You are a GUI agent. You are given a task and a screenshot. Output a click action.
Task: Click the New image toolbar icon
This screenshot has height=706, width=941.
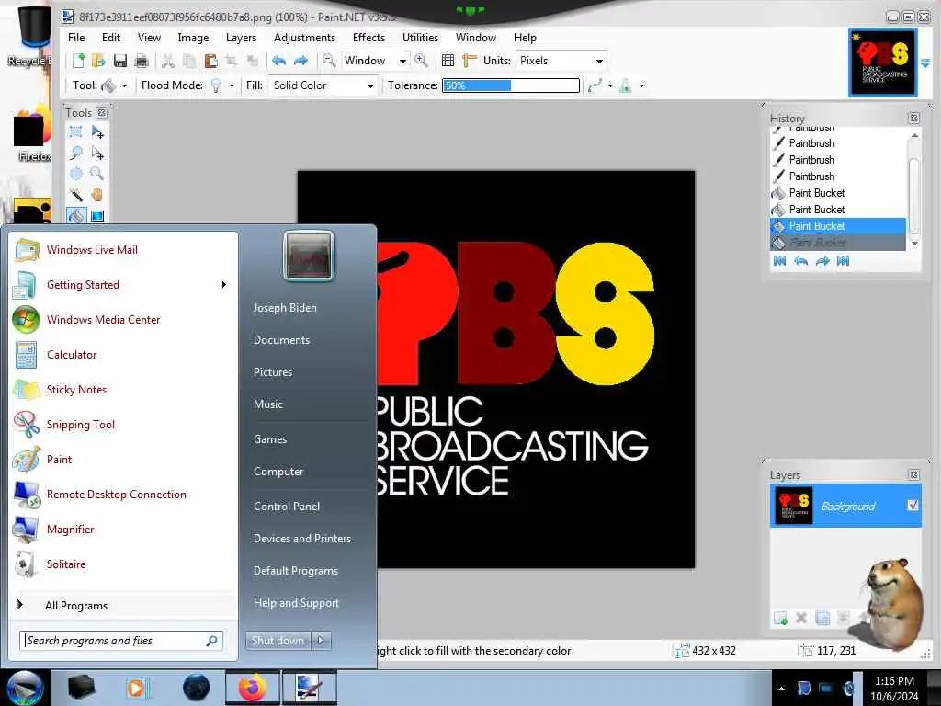[x=79, y=61]
